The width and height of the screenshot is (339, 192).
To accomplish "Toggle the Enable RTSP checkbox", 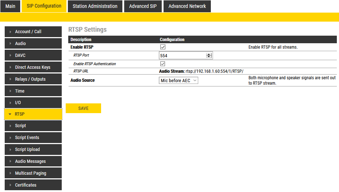I will click(163, 47).
